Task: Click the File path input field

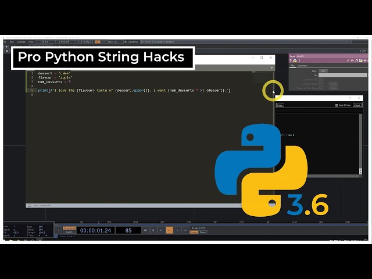Action: [343, 75]
